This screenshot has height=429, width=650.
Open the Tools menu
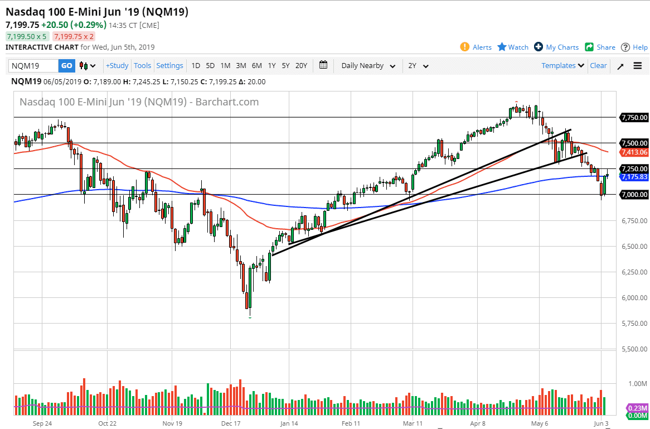tap(142, 65)
